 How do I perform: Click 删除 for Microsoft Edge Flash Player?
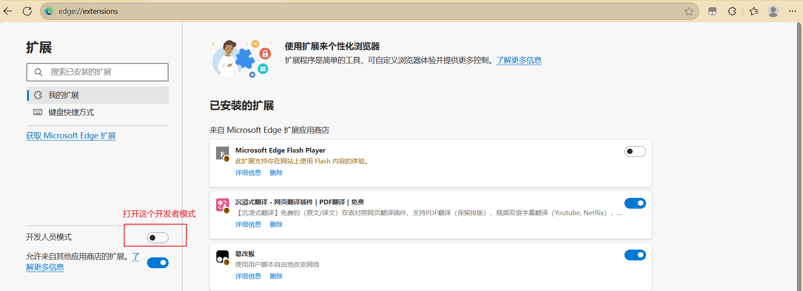point(276,172)
